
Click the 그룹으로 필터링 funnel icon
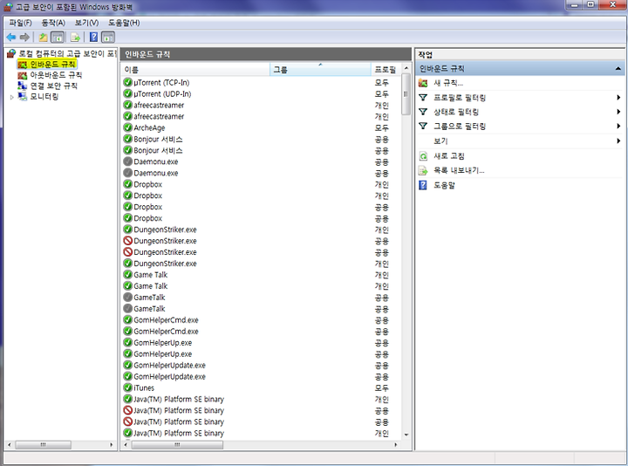click(x=423, y=127)
